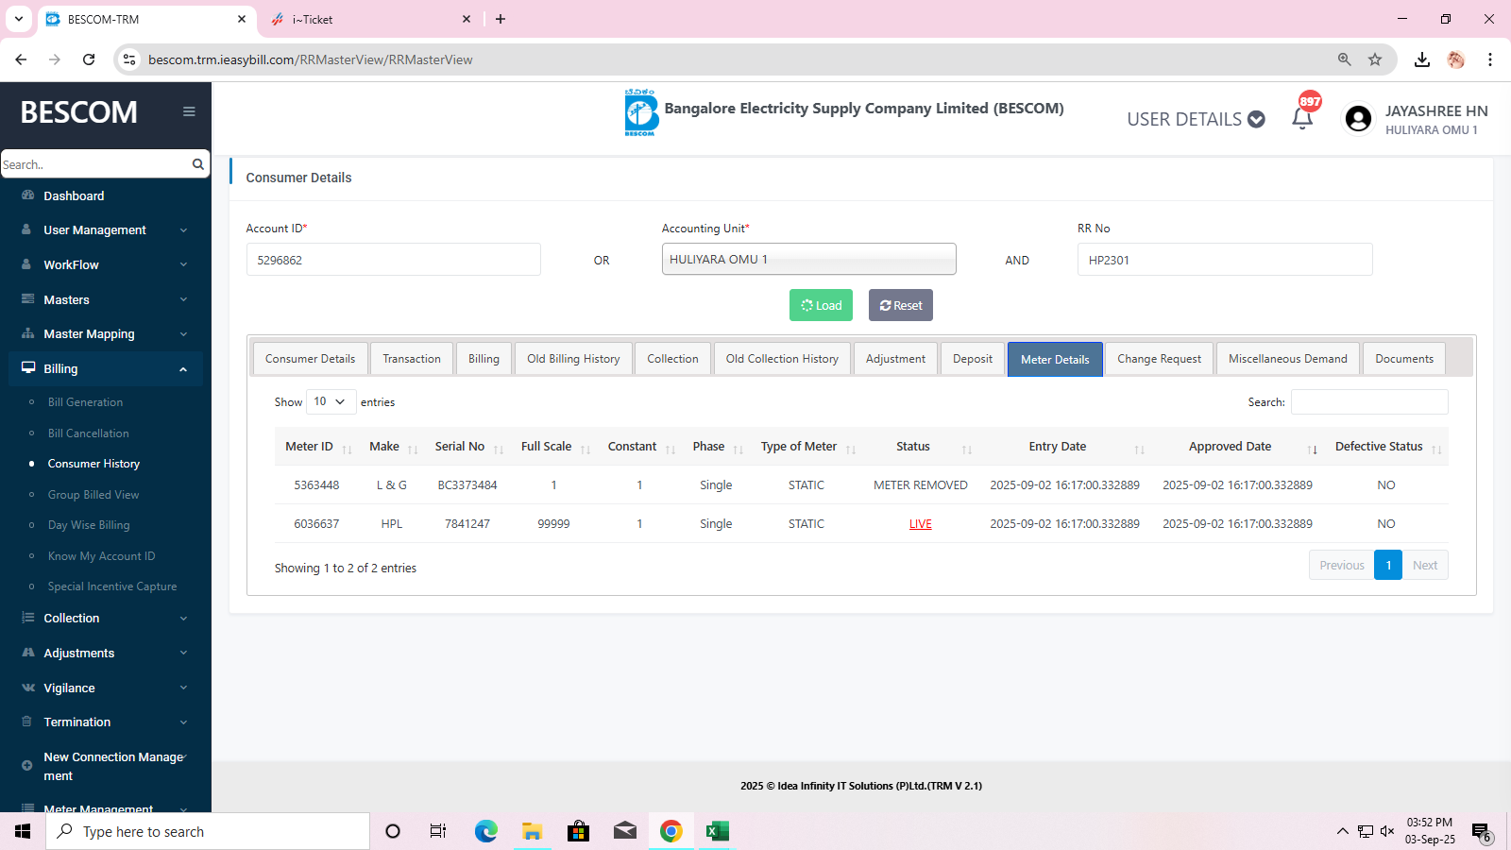Viewport: 1511px width, 850px height.
Task: Bookmark this page with the star icon
Action: [x=1375, y=59]
